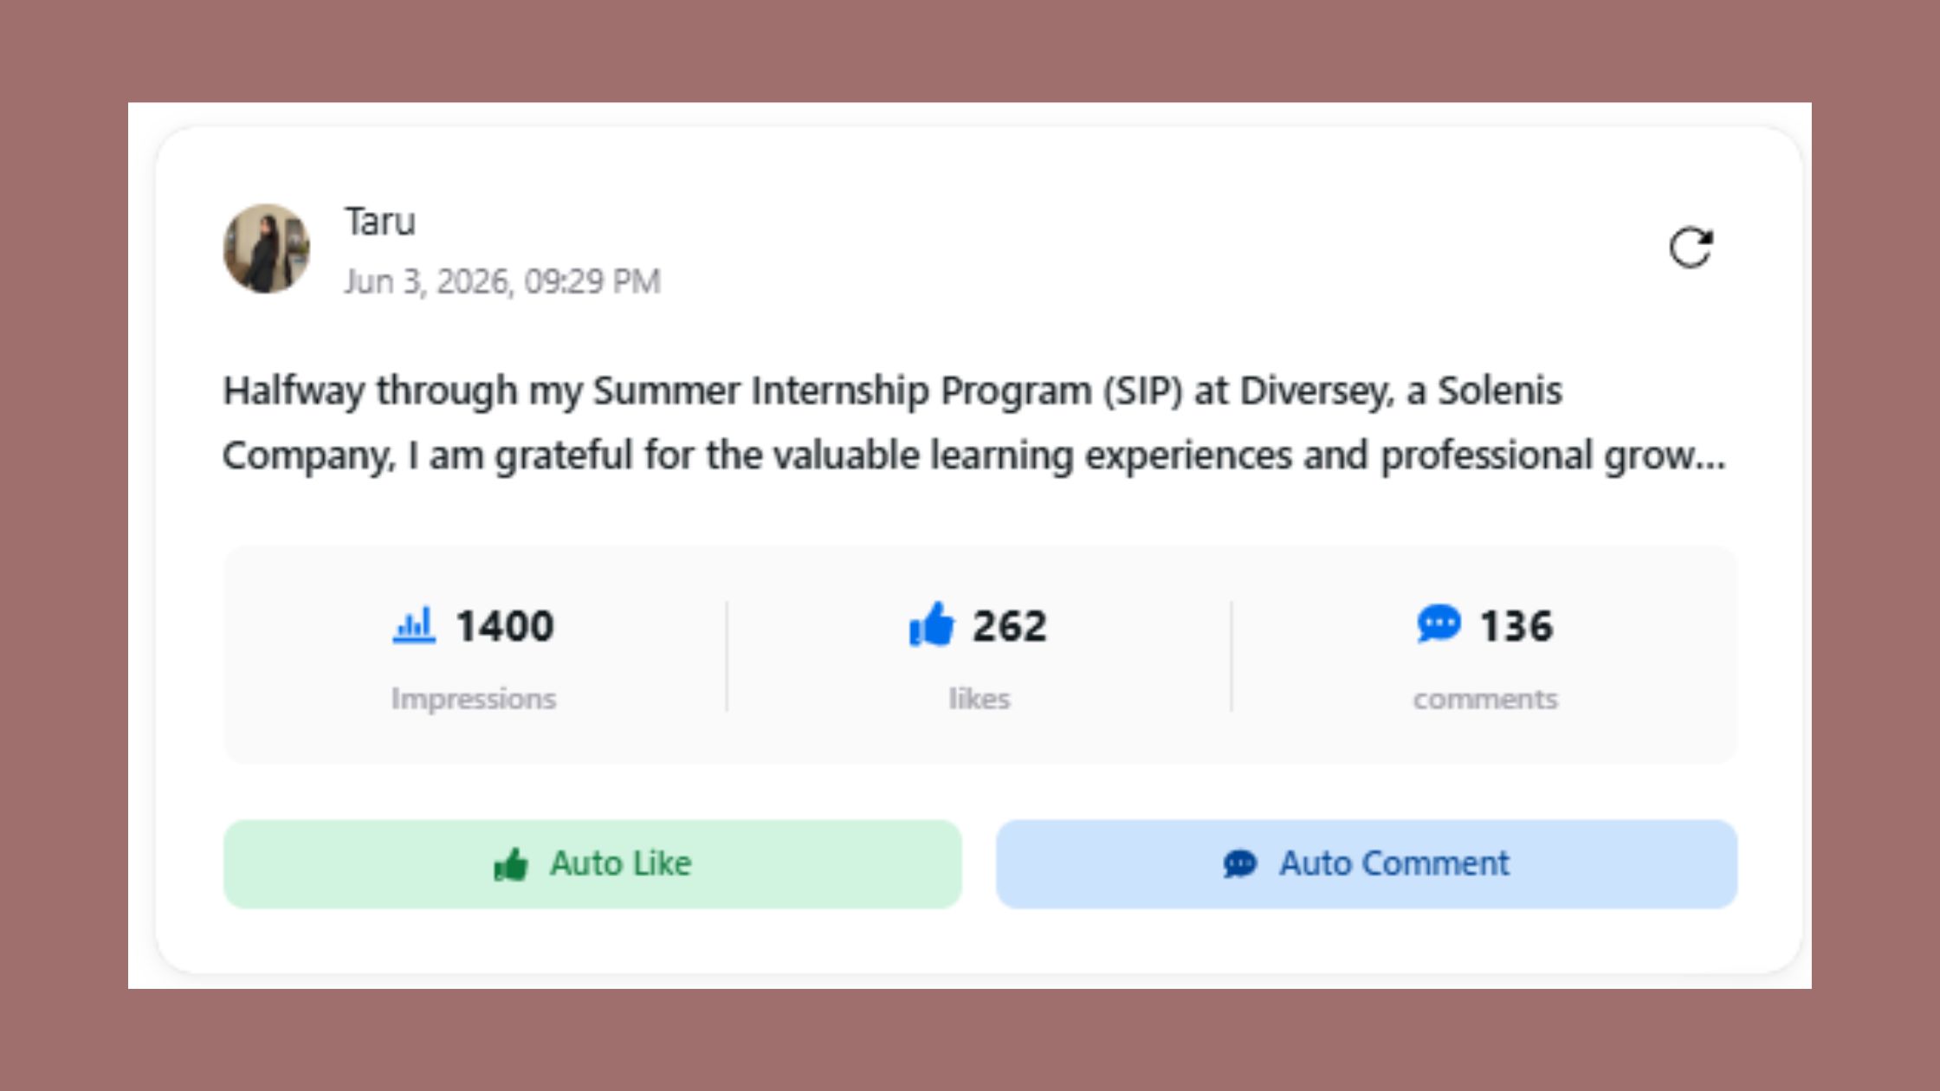Click the 262 likes count

[x=1010, y=626]
